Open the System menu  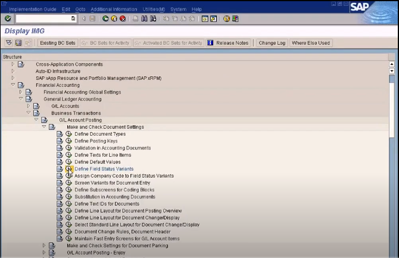pyautogui.click(x=179, y=9)
